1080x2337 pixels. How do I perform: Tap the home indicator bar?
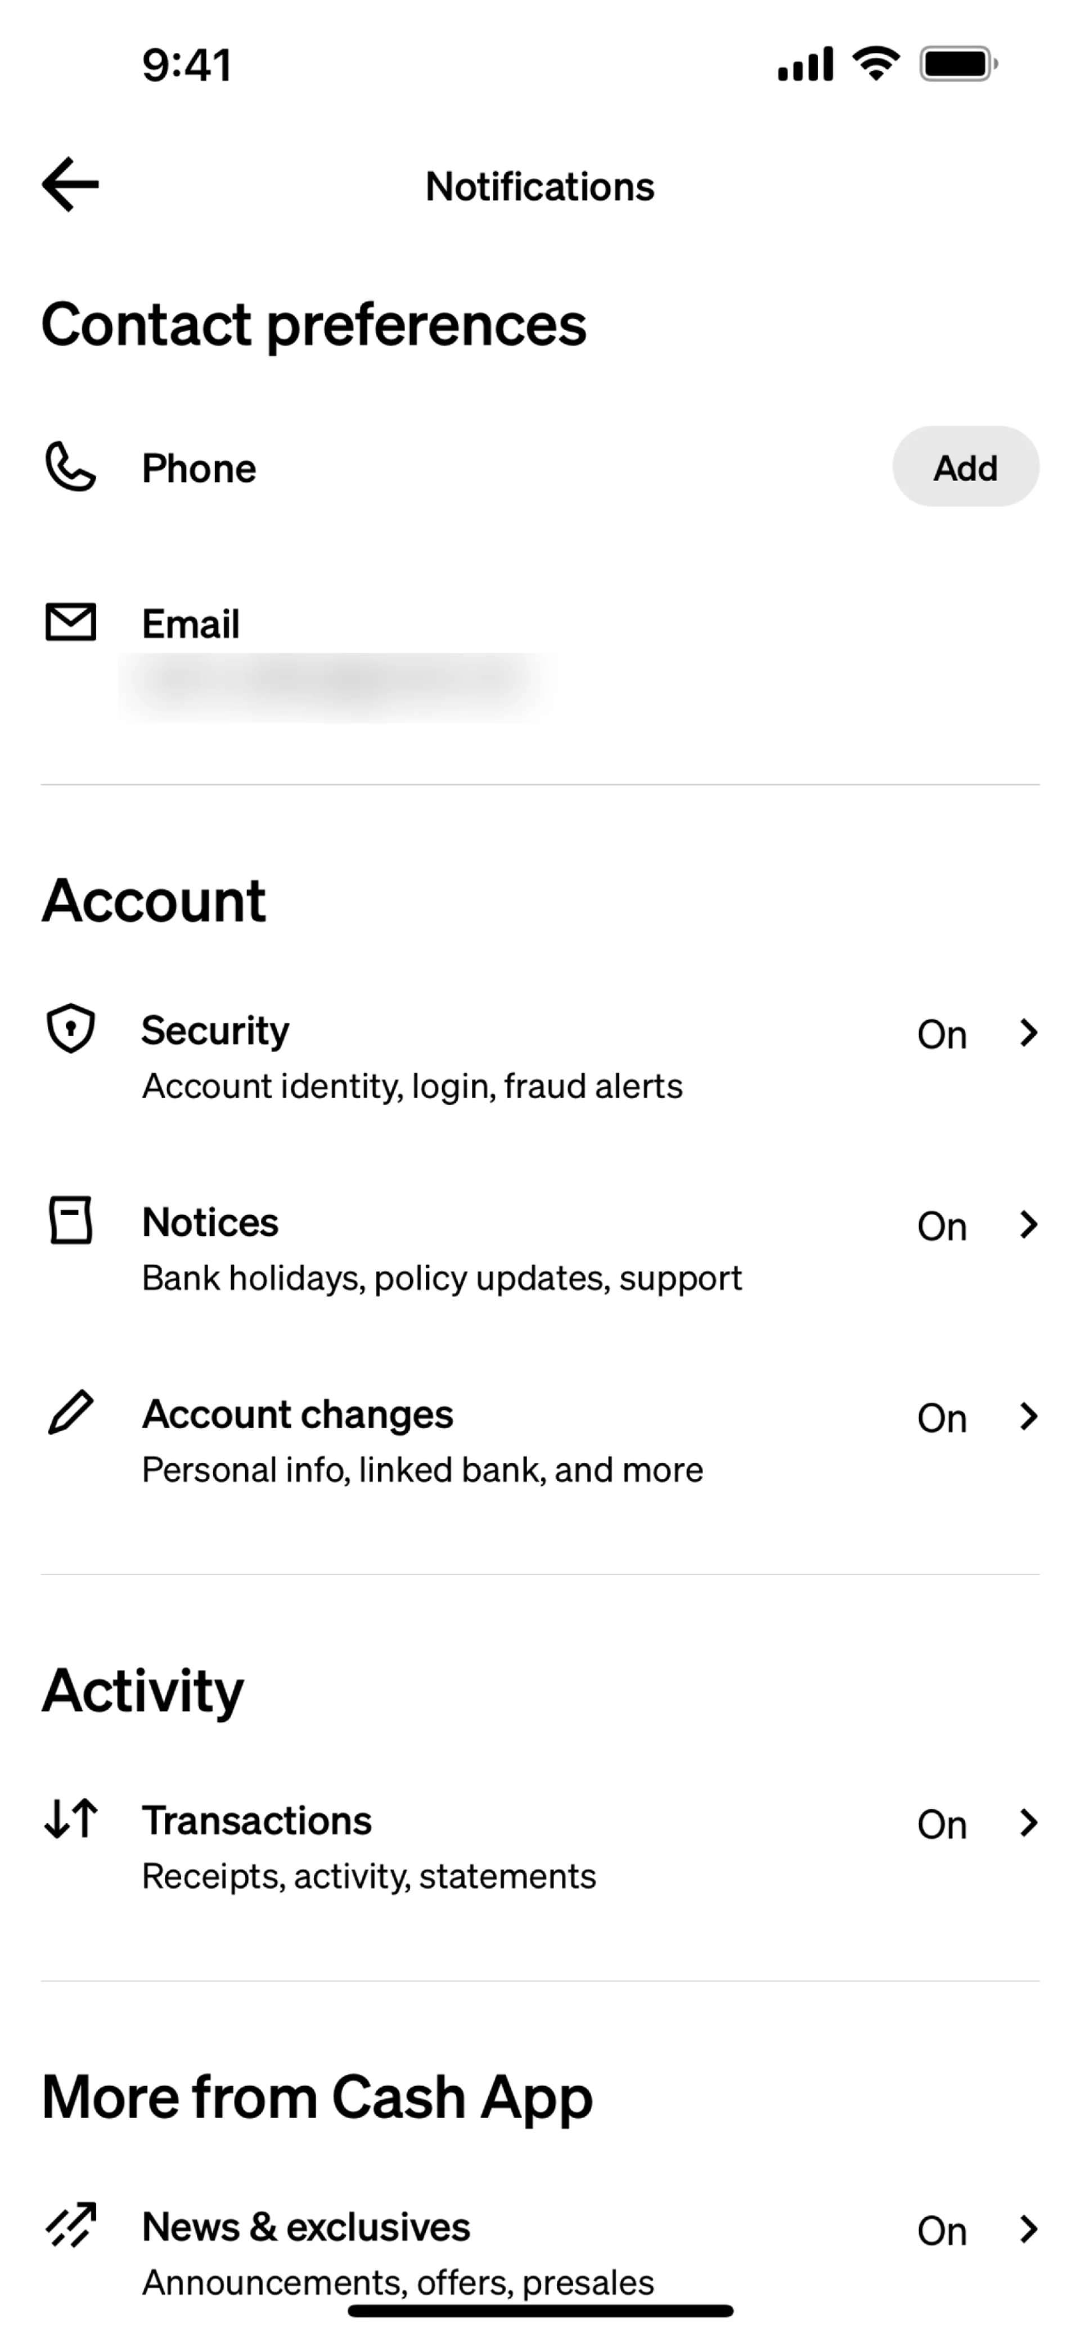541,2311
